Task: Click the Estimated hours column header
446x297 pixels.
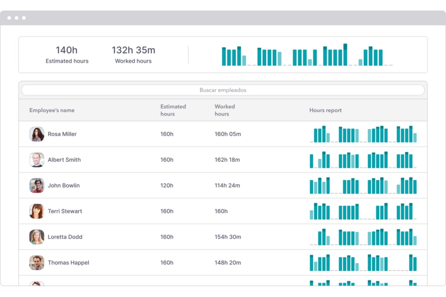Action: 173,110
